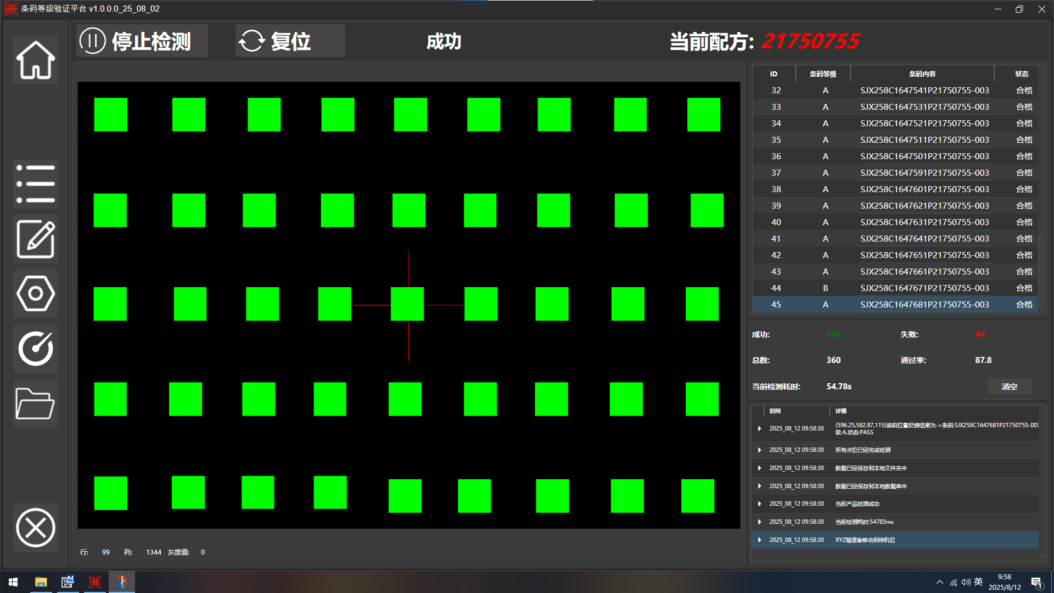Open the settings (hexagon) sidebar icon
This screenshot has height=593, width=1054.
[x=35, y=294]
